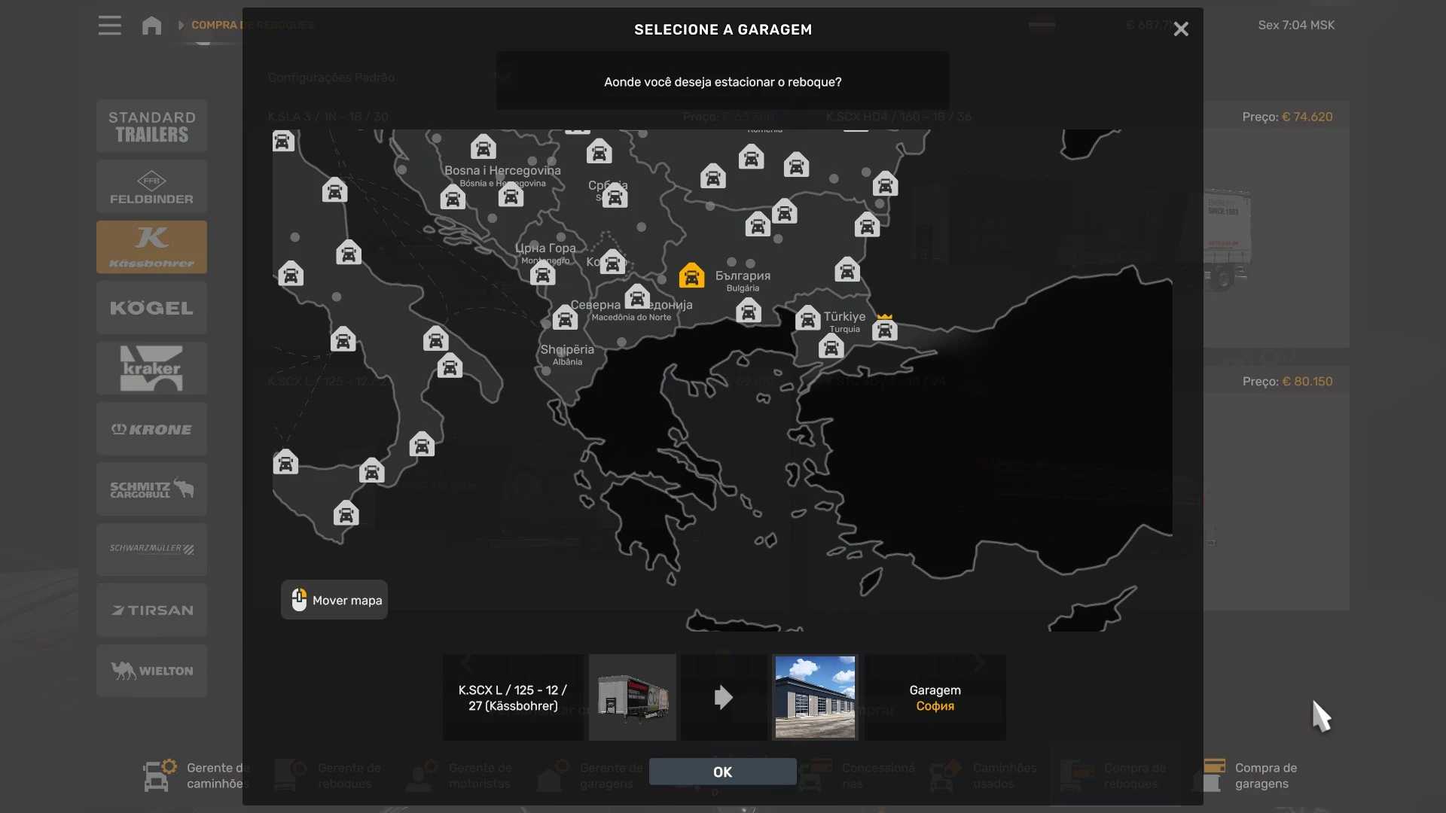This screenshot has width=1446, height=813.
Task: Select Standard Trailers category
Action: [151, 126]
